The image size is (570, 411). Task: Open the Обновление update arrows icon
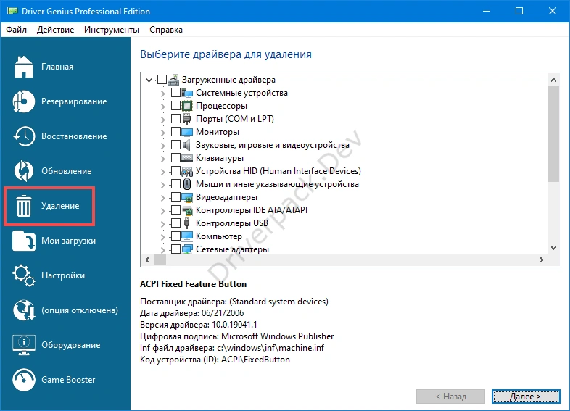(x=24, y=171)
